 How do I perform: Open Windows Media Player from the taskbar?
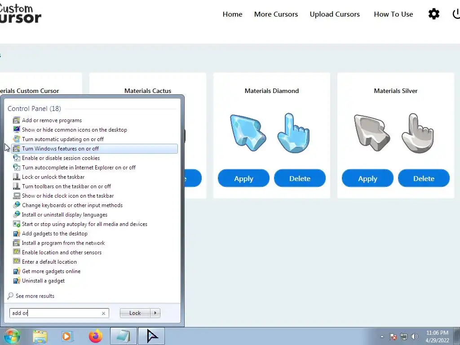[67, 336]
